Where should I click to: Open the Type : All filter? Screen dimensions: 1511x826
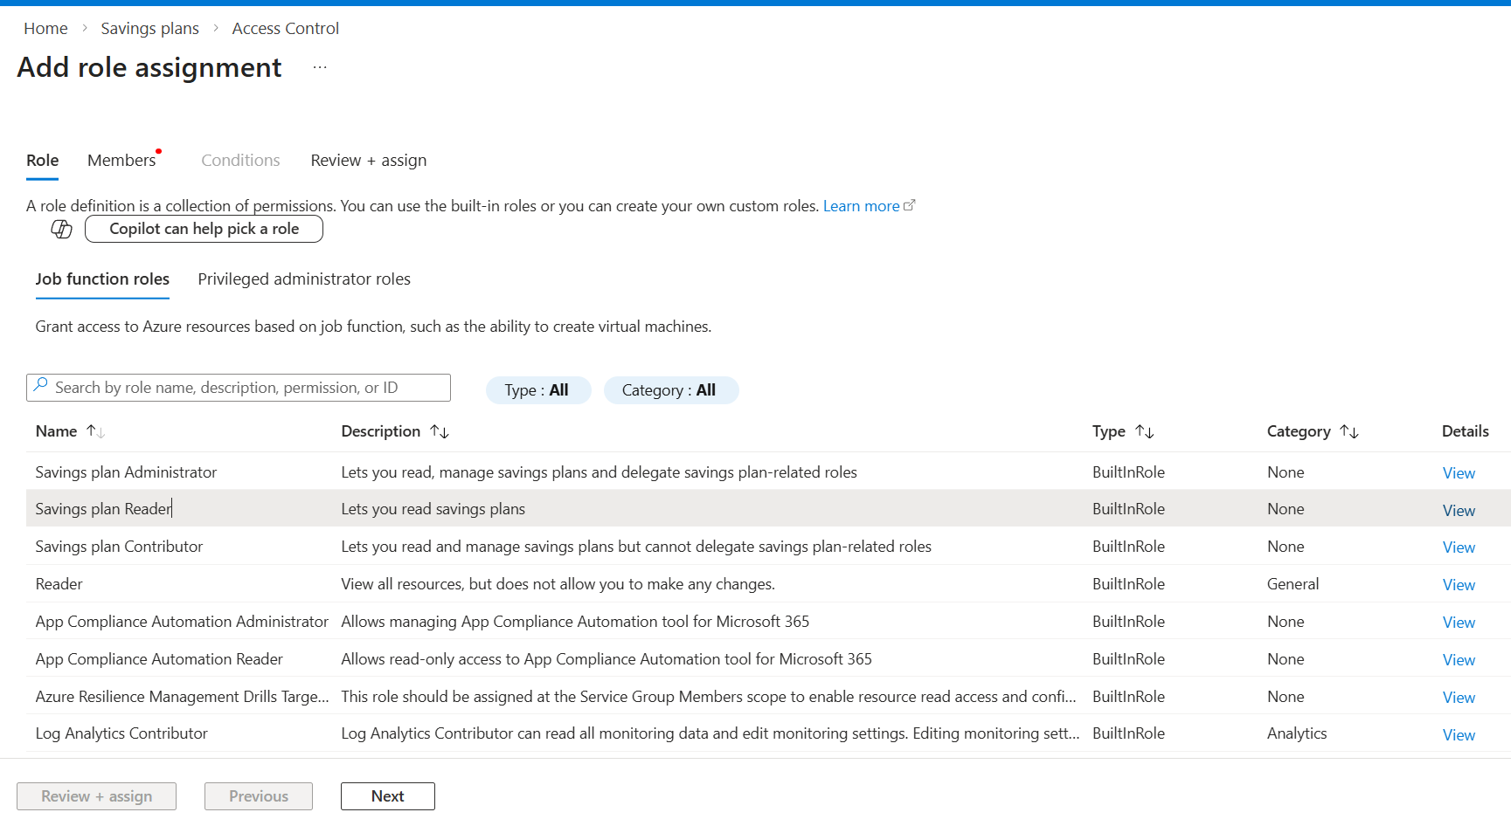tap(537, 390)
